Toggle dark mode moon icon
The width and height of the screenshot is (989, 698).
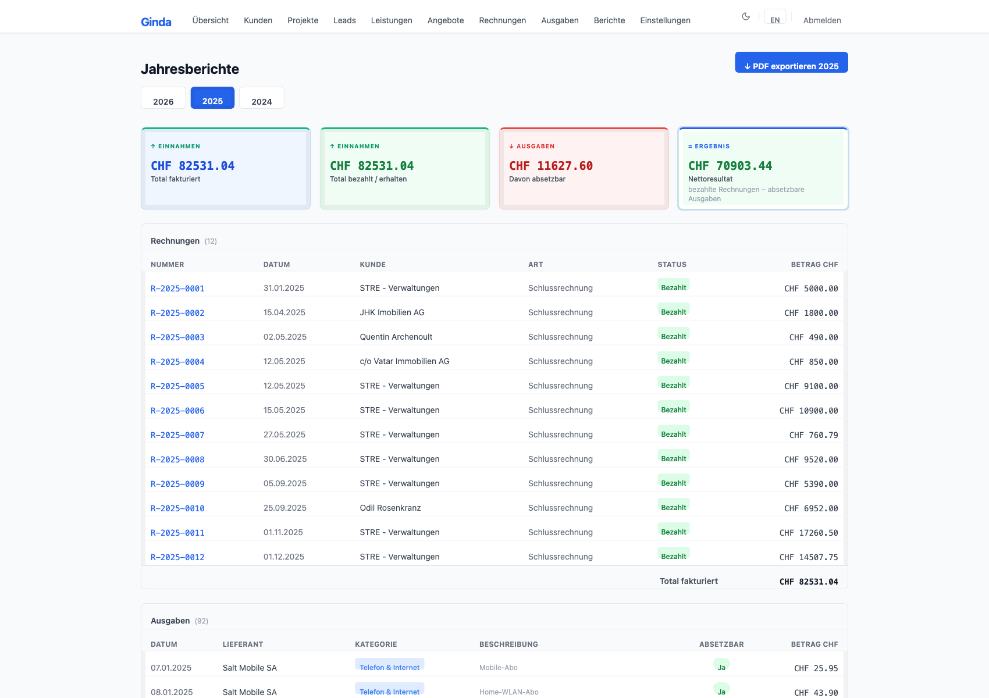click(x=746, y=16)
